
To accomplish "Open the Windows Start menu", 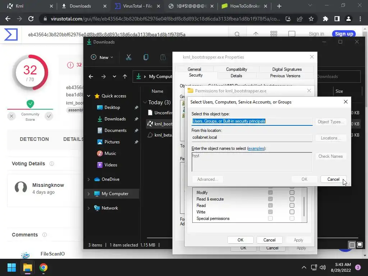I will [x=11, y=267].
